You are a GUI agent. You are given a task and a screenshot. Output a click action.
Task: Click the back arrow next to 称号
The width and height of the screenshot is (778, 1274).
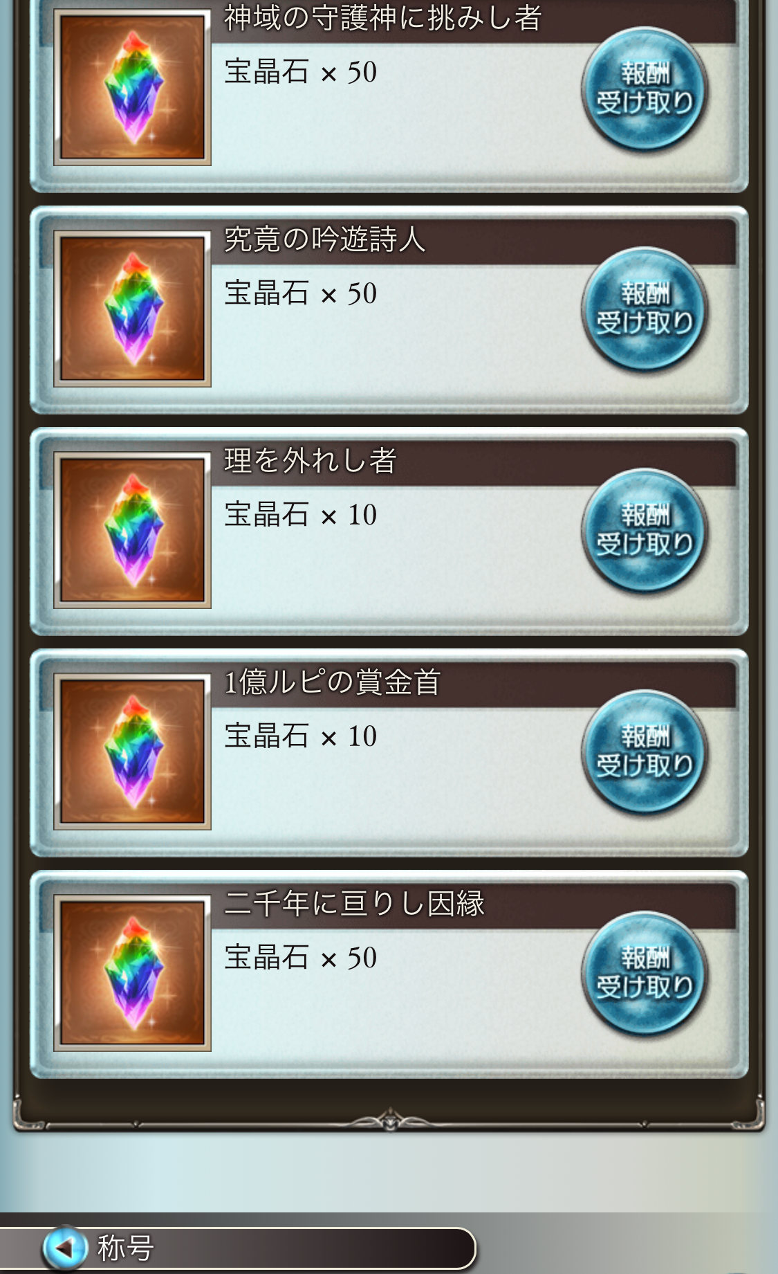pyautogui.click(x=65, y=1248)
